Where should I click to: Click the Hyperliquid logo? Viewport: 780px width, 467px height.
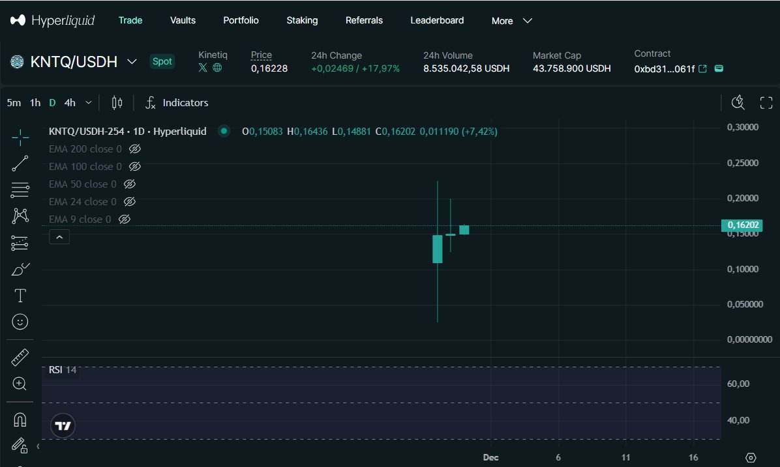52,20
